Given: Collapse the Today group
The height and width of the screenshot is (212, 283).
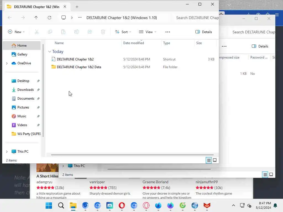Looking at the screenshot, I should tap(49, 52).
